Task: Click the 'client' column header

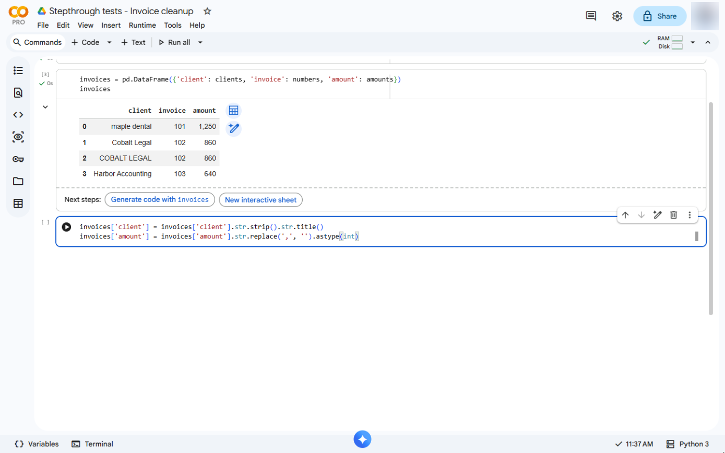Action: coord(140,111)
